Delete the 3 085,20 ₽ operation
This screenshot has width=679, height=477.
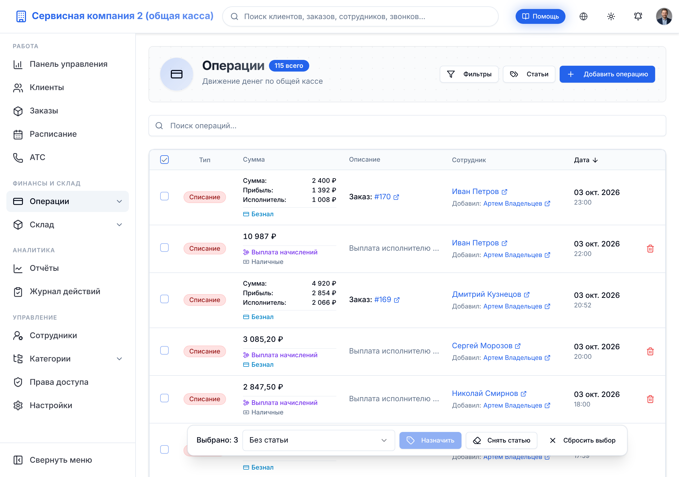click(x=650, y=351)
